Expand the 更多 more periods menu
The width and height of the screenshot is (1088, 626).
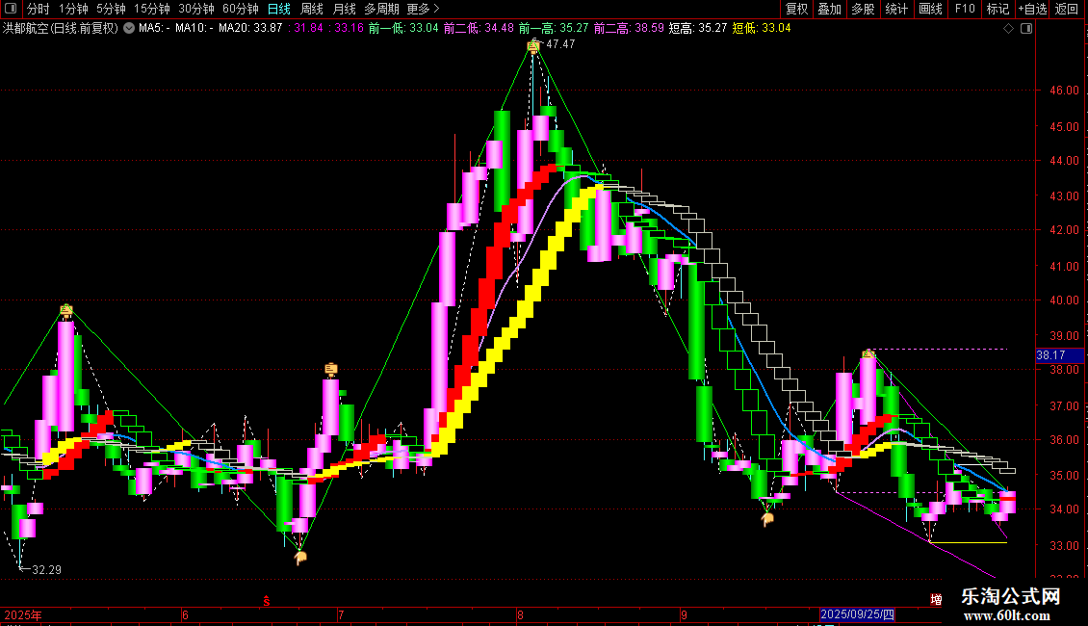424,9
